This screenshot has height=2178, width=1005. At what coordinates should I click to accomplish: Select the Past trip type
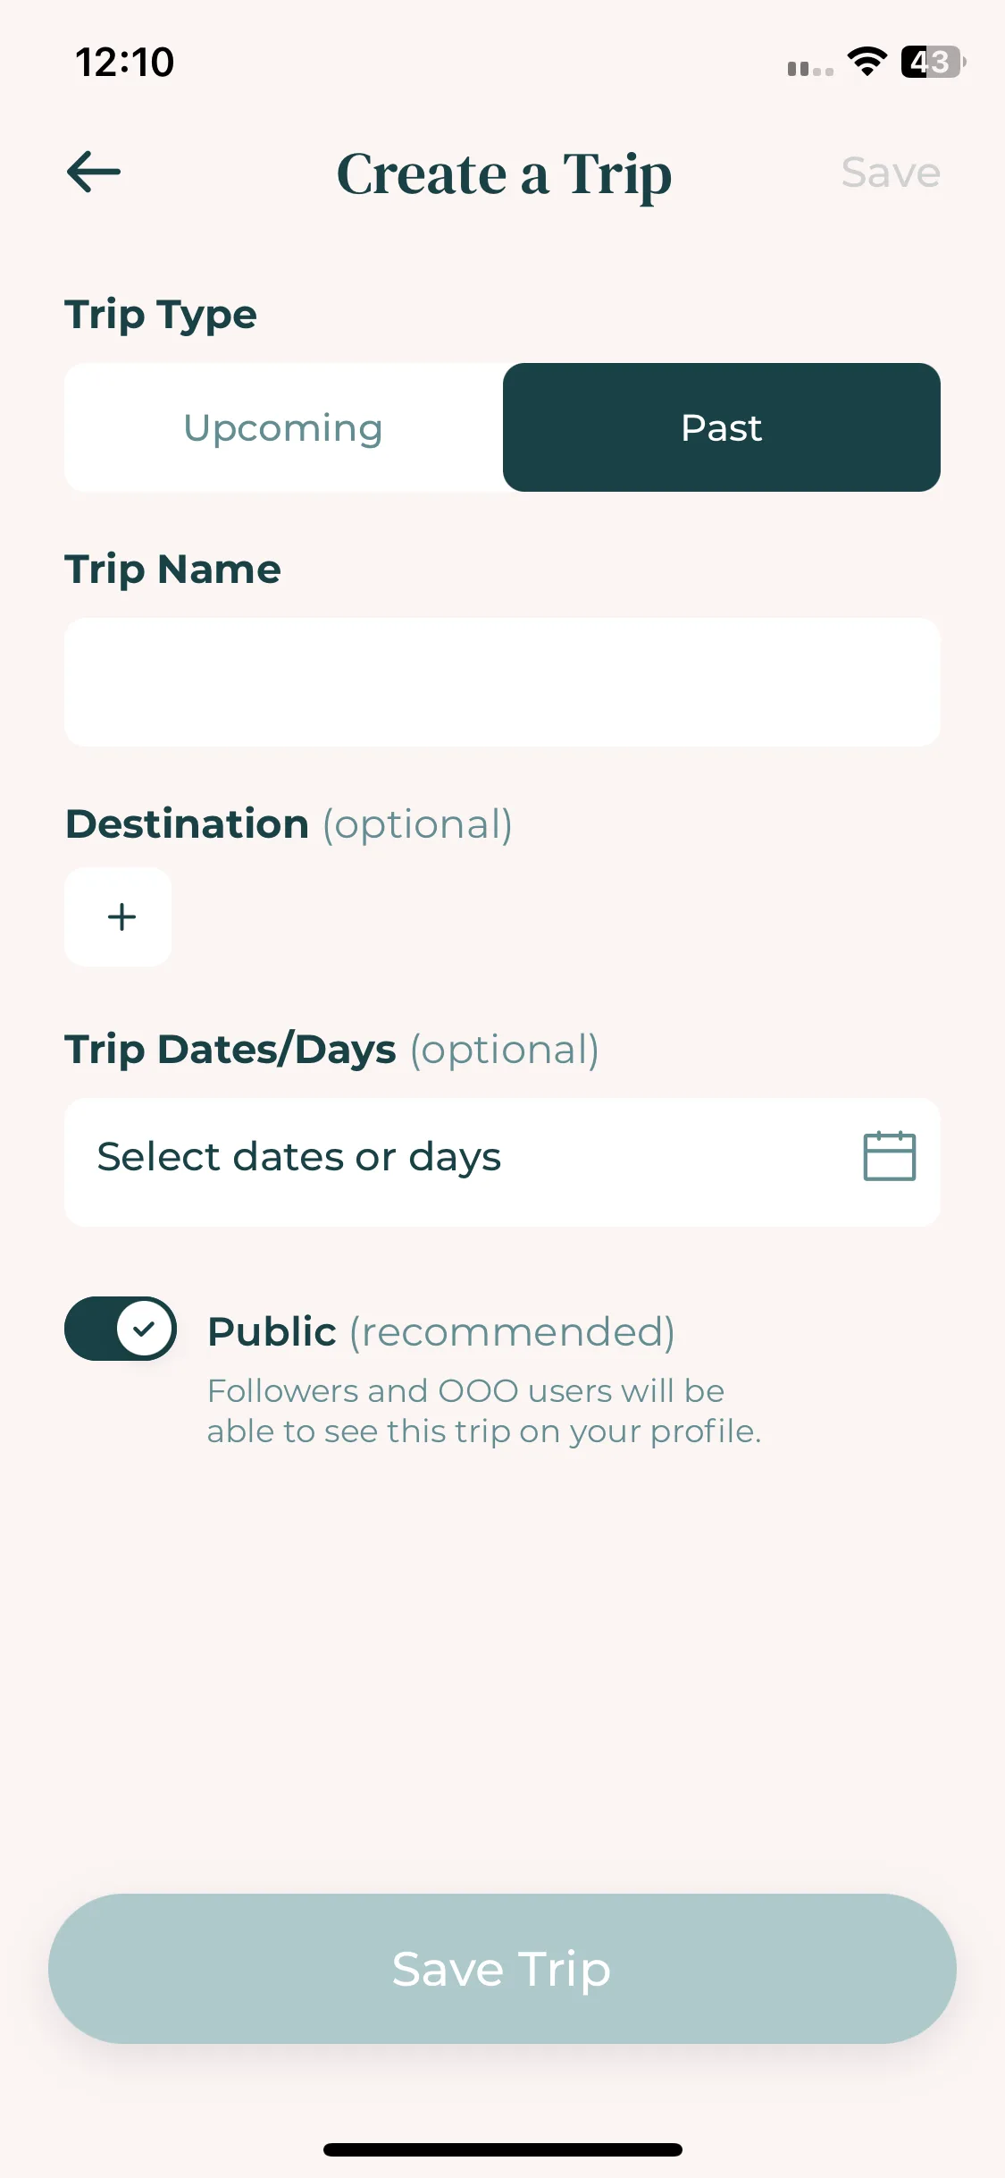(x=722, y=427)
